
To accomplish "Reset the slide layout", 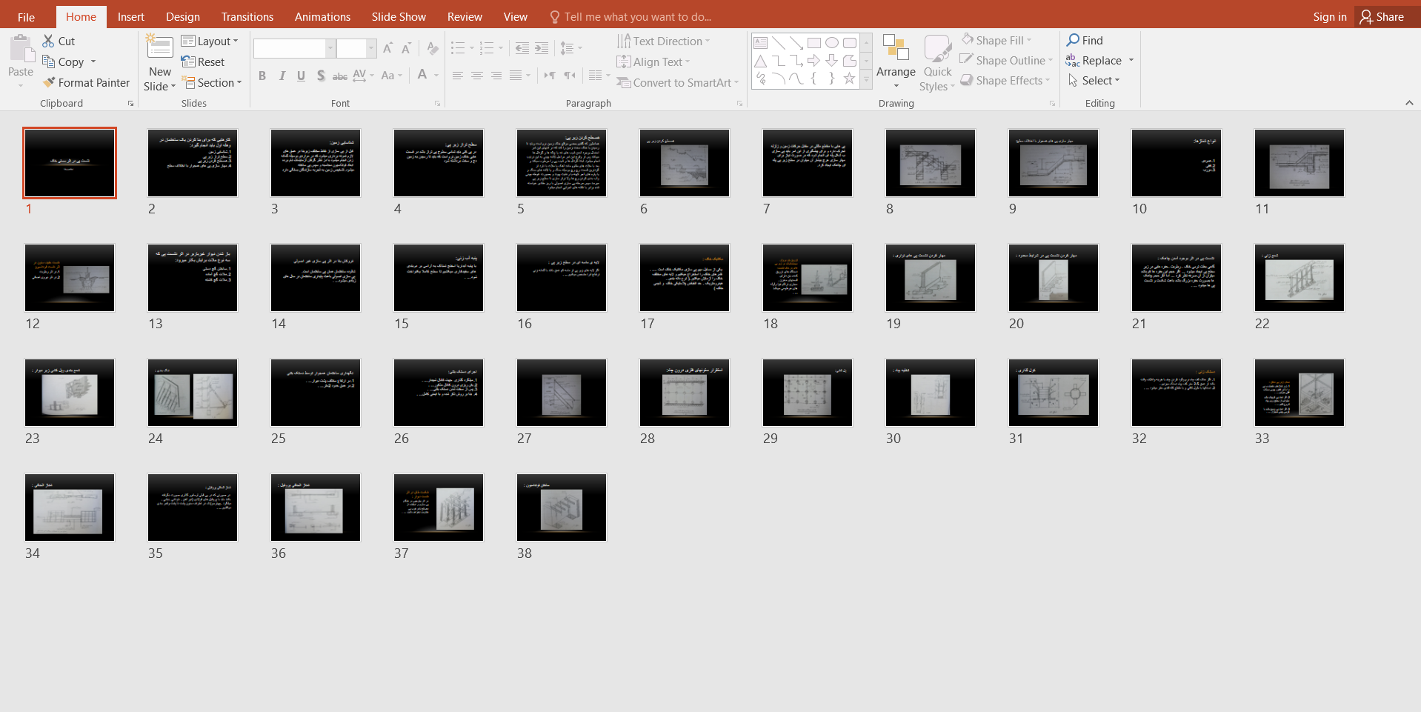I will [x=203, y=61].
